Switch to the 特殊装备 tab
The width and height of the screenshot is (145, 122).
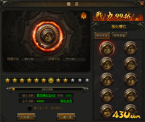(119, 35)
